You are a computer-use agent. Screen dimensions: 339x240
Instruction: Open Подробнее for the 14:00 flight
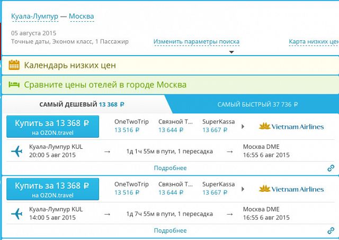pos(170,230)
